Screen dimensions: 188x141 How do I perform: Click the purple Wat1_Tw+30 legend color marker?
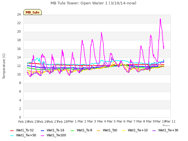click(x=154, y=130)
